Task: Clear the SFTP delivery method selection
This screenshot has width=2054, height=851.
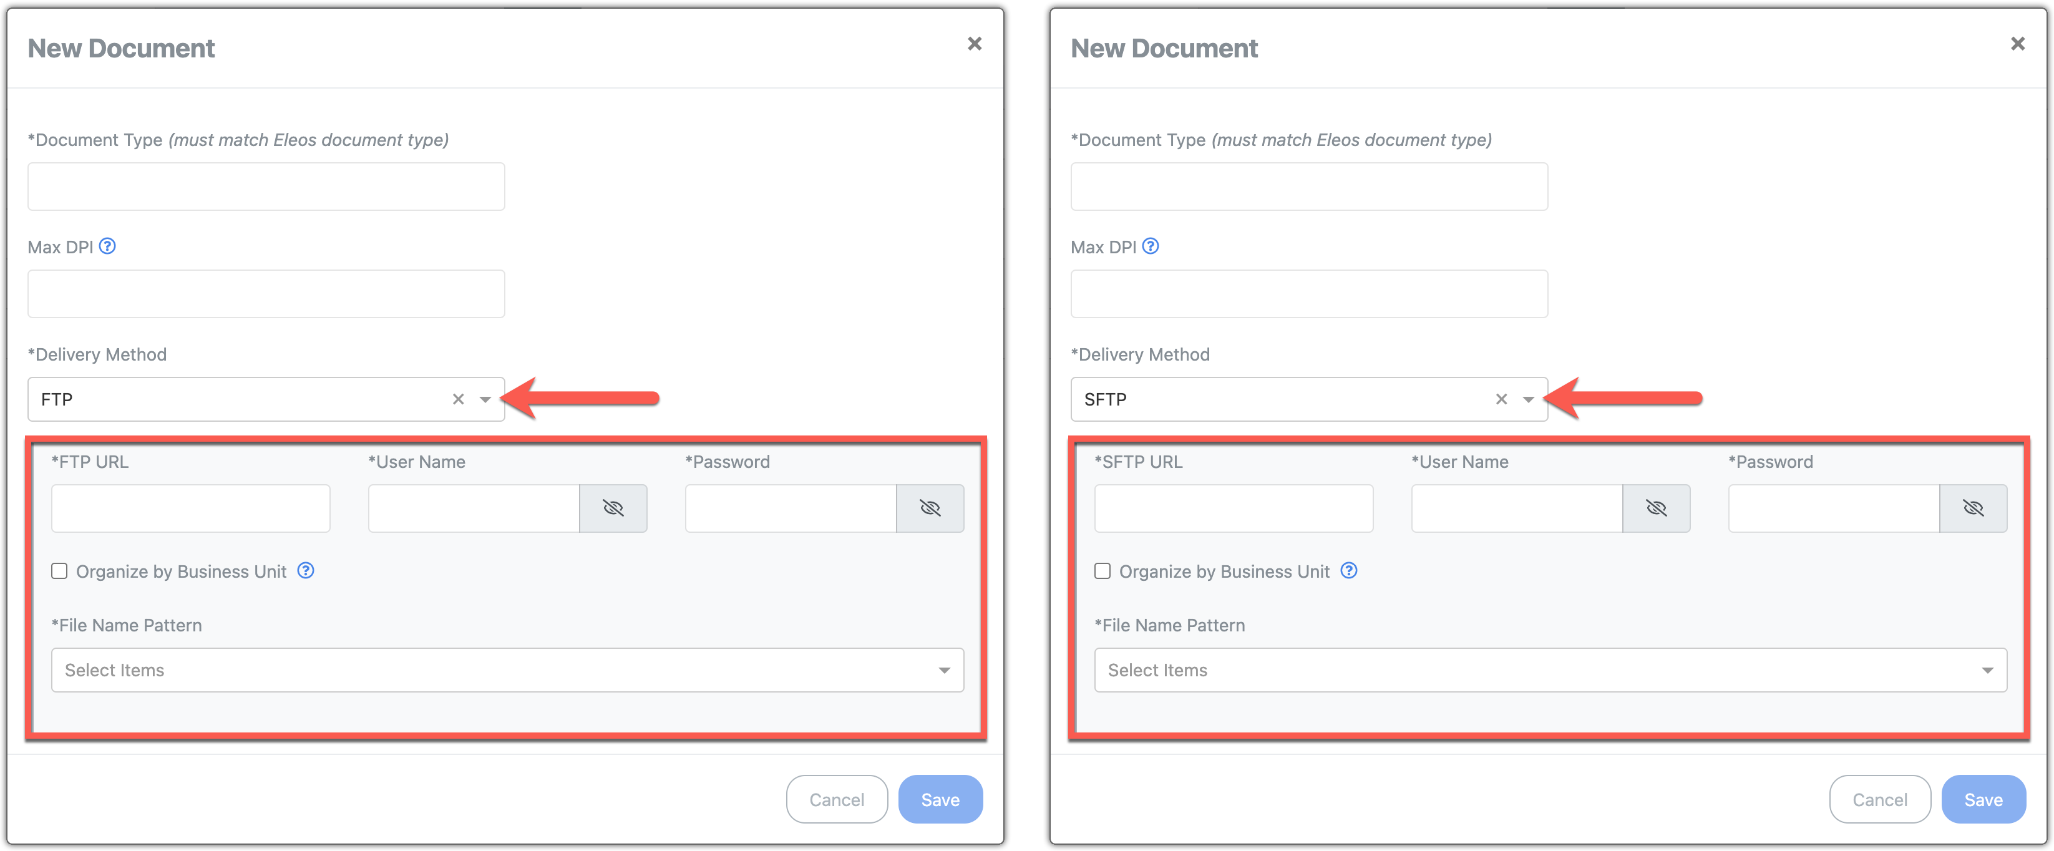Action: point(1501,399)
